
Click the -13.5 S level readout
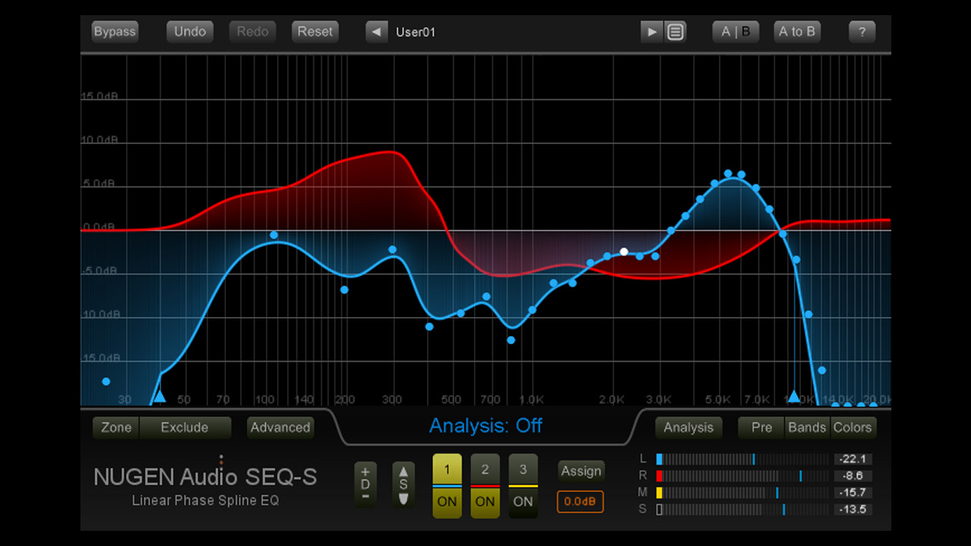point(853,510)
